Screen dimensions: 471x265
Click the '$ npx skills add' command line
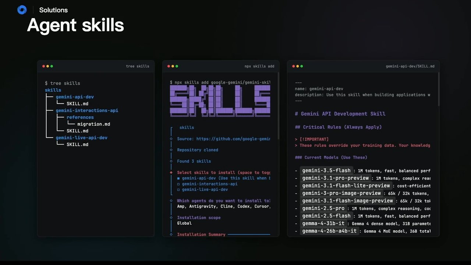(x=220, y=82)
